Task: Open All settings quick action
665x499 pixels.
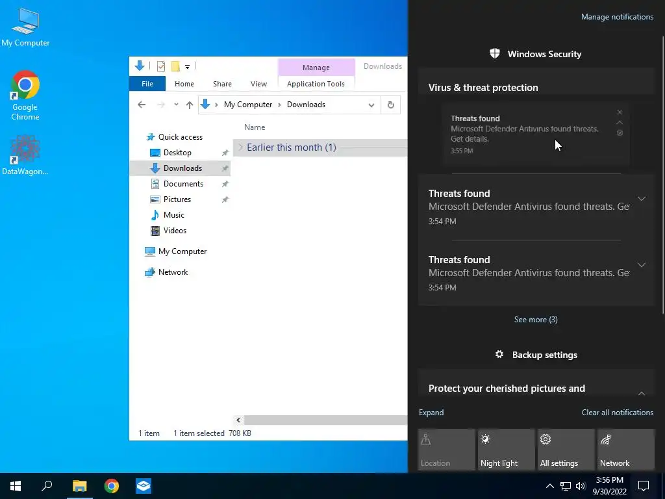Action: (x=566, y=450)
